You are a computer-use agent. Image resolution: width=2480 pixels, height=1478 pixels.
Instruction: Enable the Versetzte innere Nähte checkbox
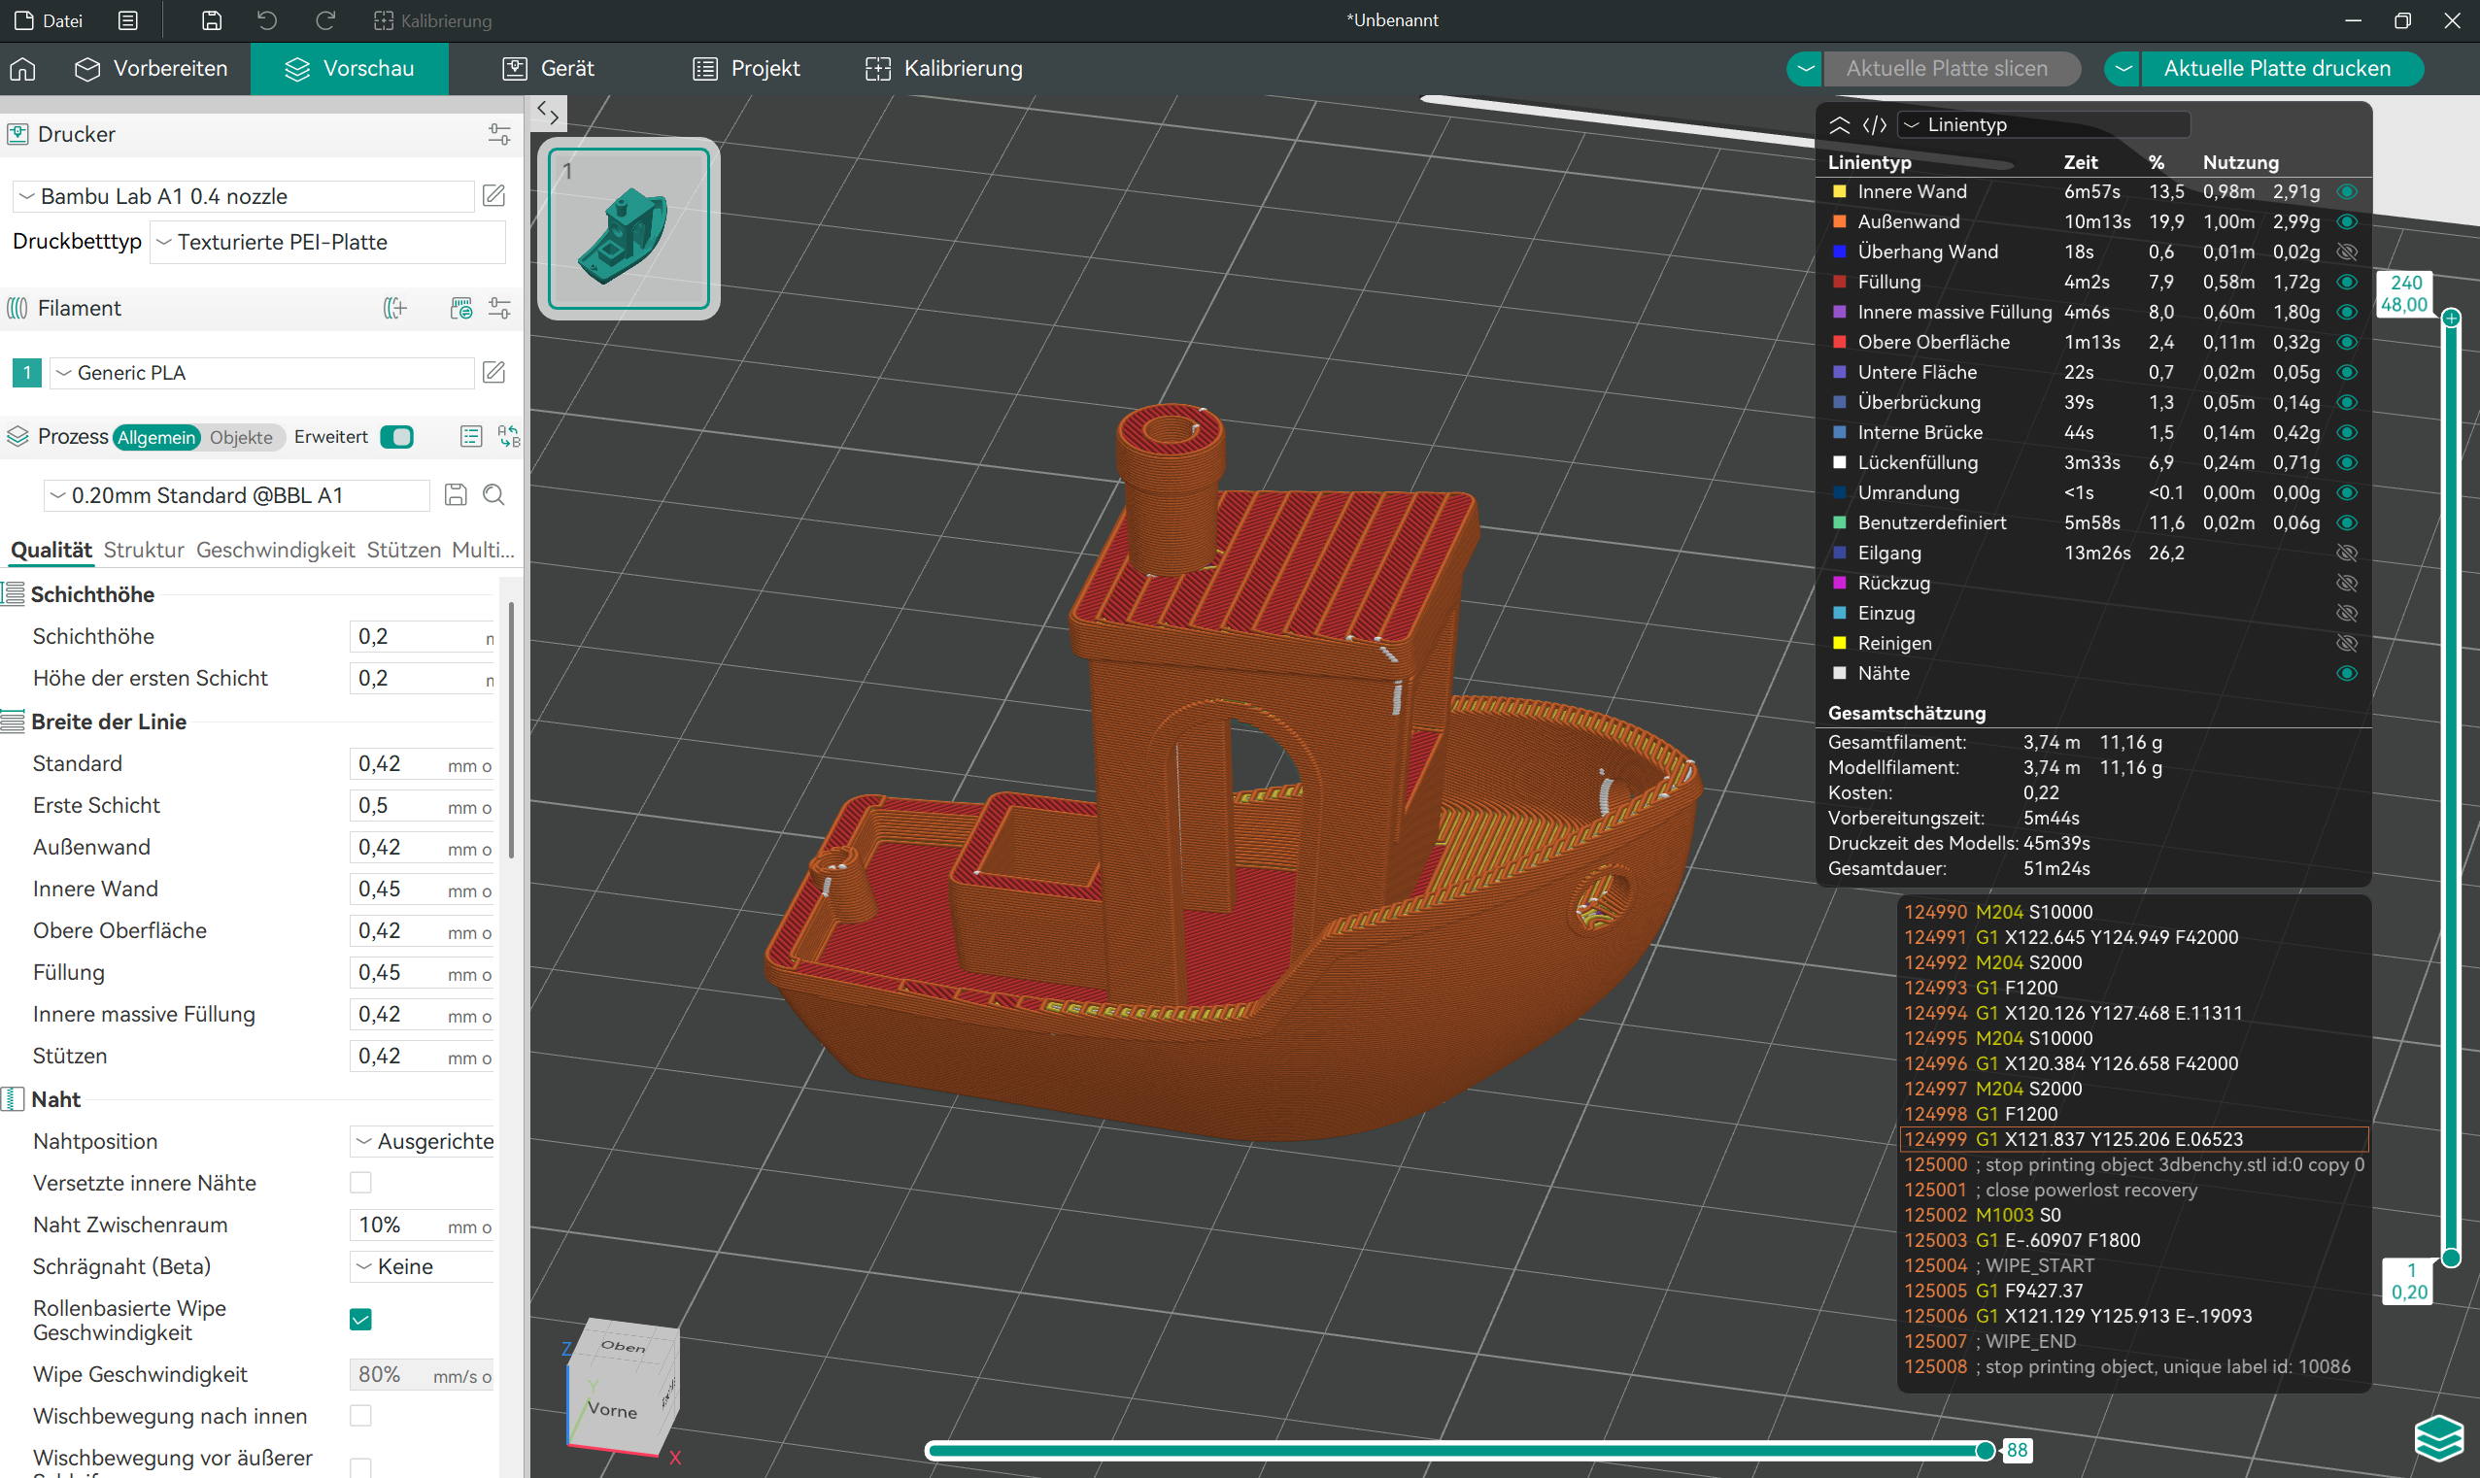pyautogui.click(x=360, y=1182)
